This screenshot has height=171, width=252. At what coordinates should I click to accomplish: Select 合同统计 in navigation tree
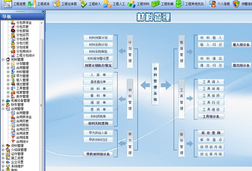click(22, 142)
